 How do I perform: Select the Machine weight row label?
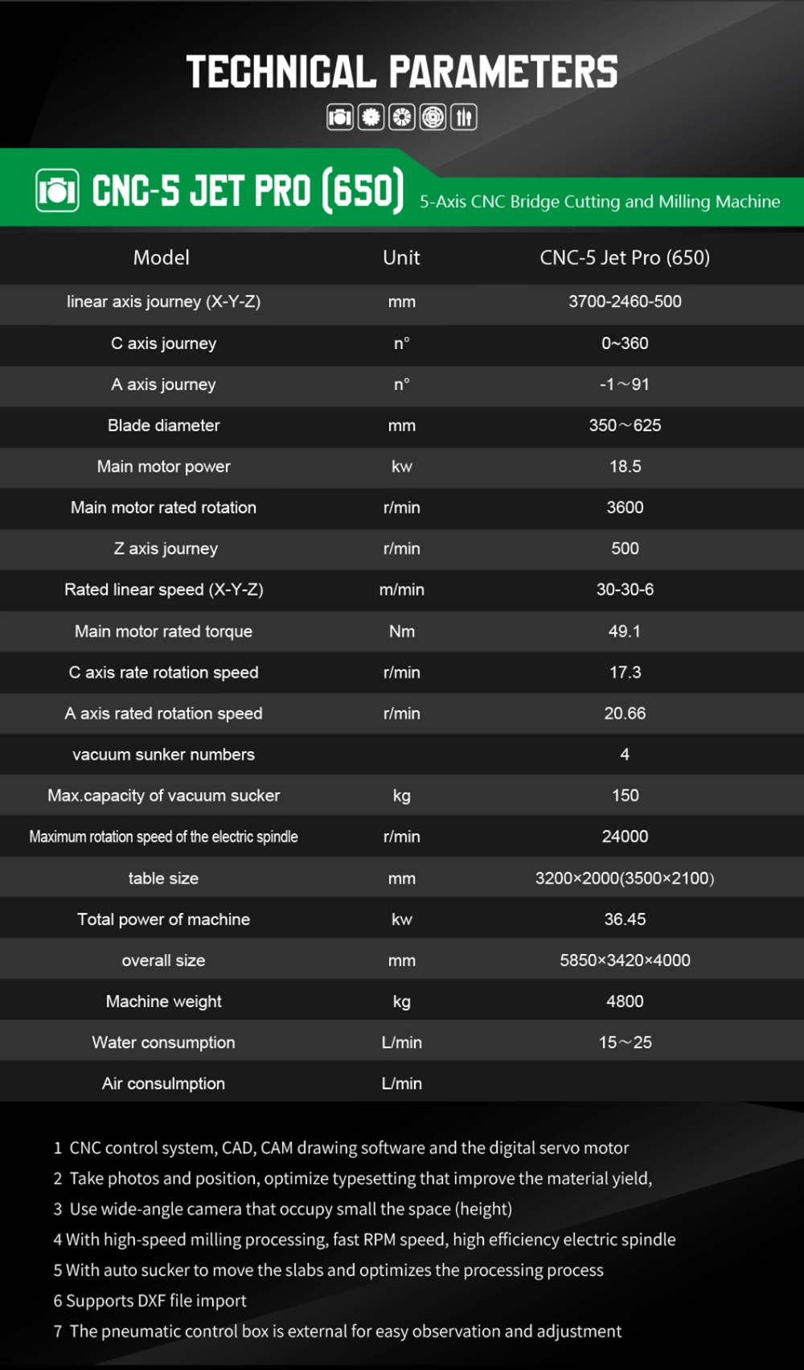point(163,1002)
